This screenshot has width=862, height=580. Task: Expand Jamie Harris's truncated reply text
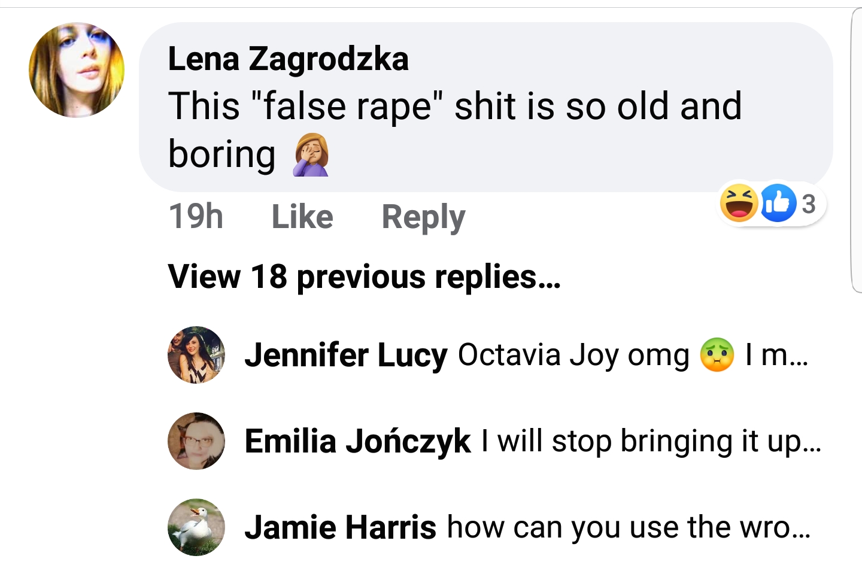[629, 527]
